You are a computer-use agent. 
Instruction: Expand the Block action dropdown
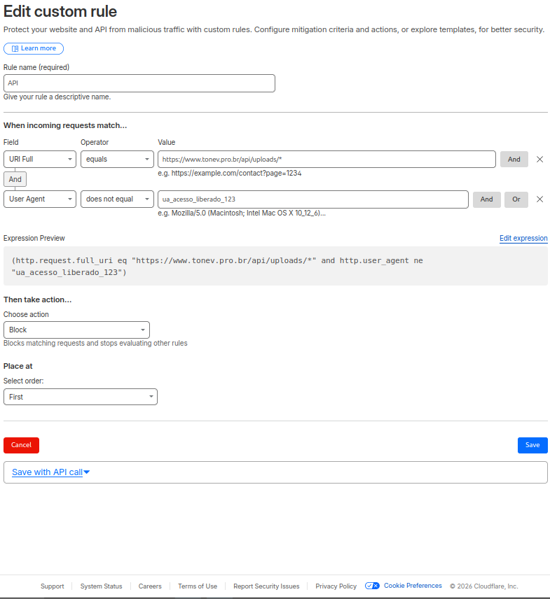[x=76, y=330]
